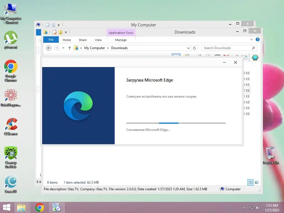Switch to large thumbnails view in status bar
Screen dimensions: 284x213
257,182
